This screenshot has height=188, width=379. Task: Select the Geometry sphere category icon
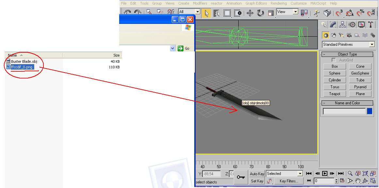[326, 35]
